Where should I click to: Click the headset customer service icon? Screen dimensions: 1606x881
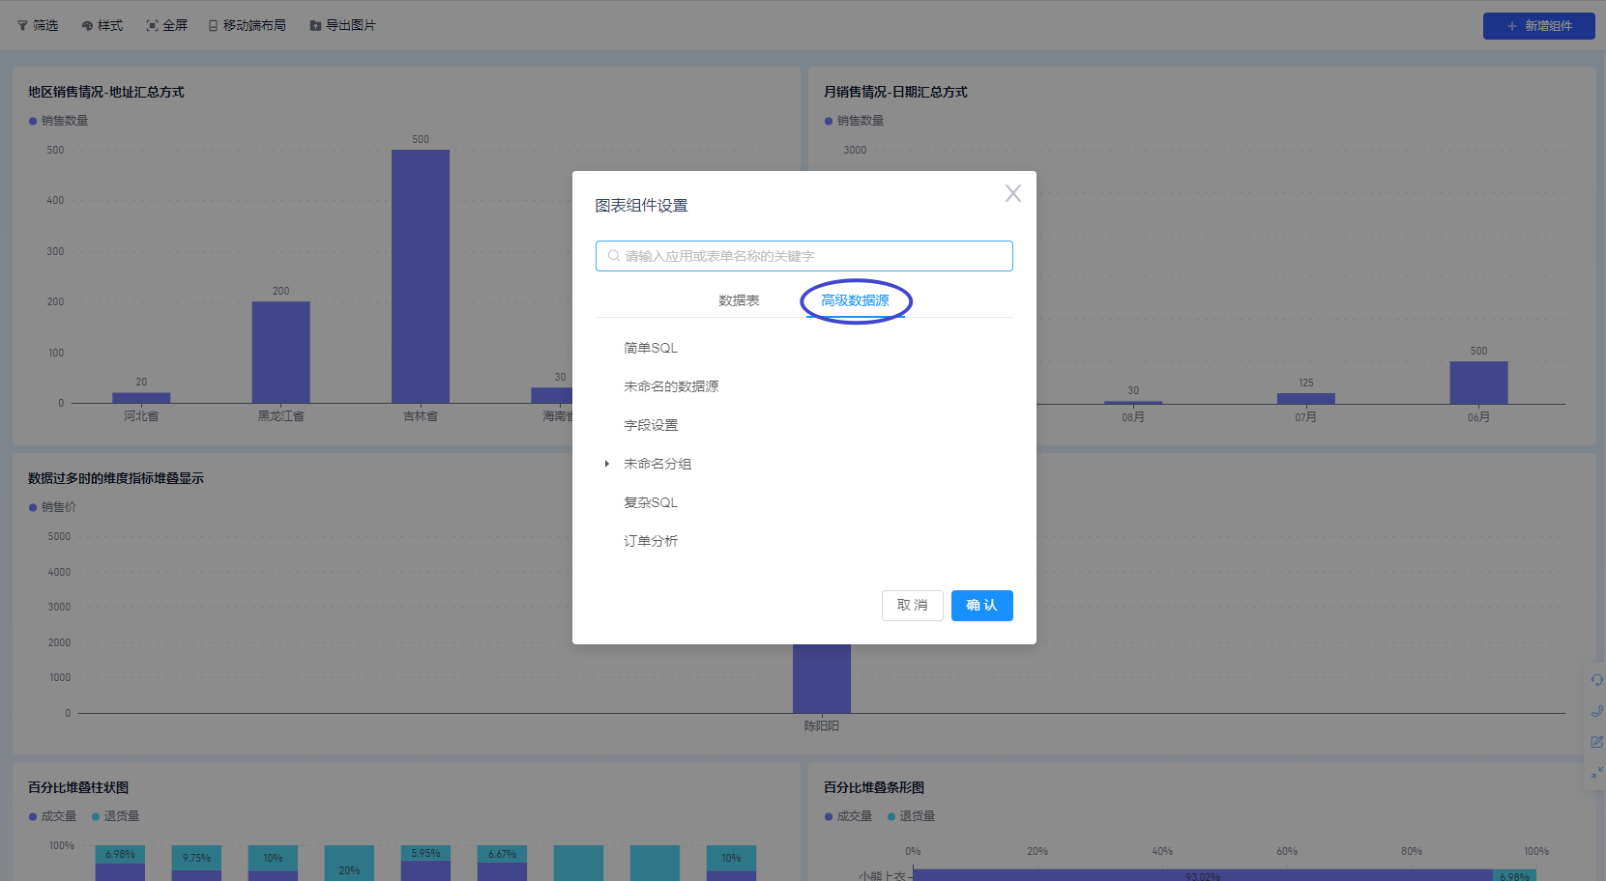tap(1596, 680)
